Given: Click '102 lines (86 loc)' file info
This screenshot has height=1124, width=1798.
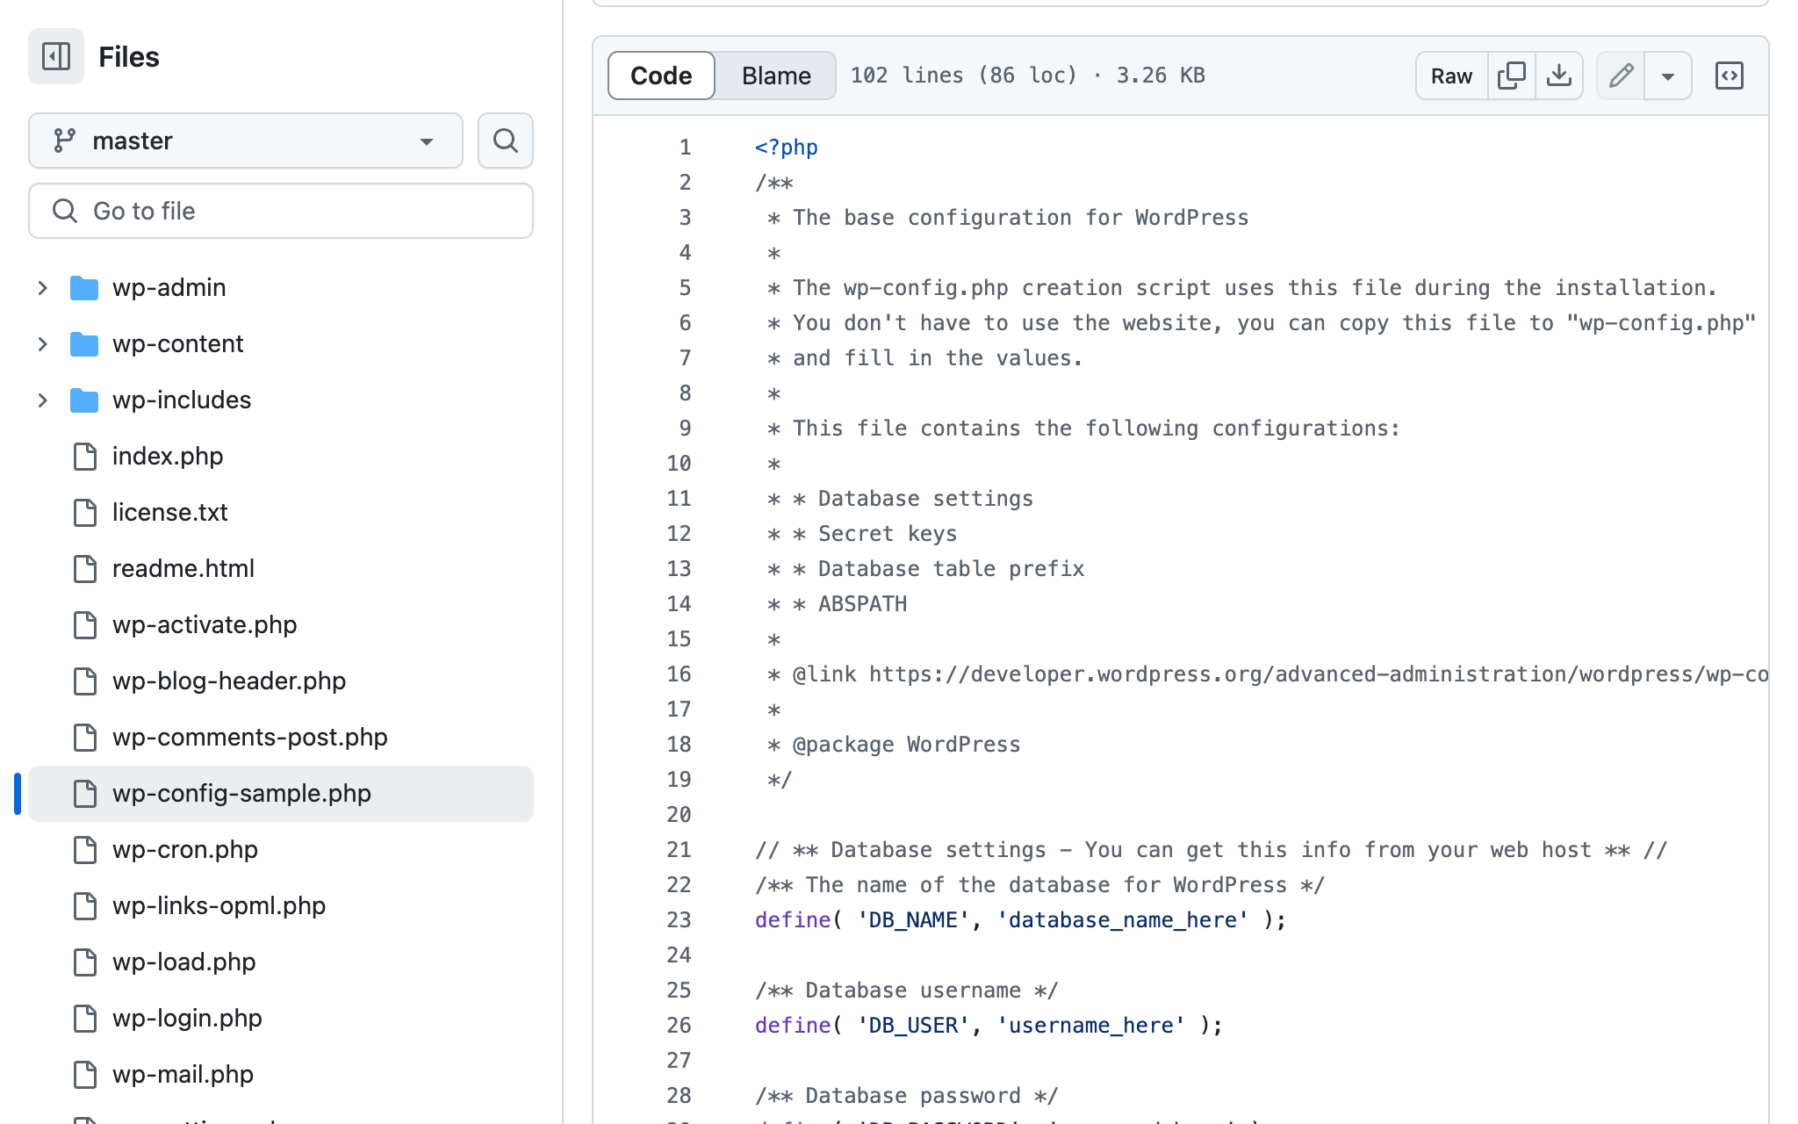Looking at the screenshot, I should tap(964, 76).
